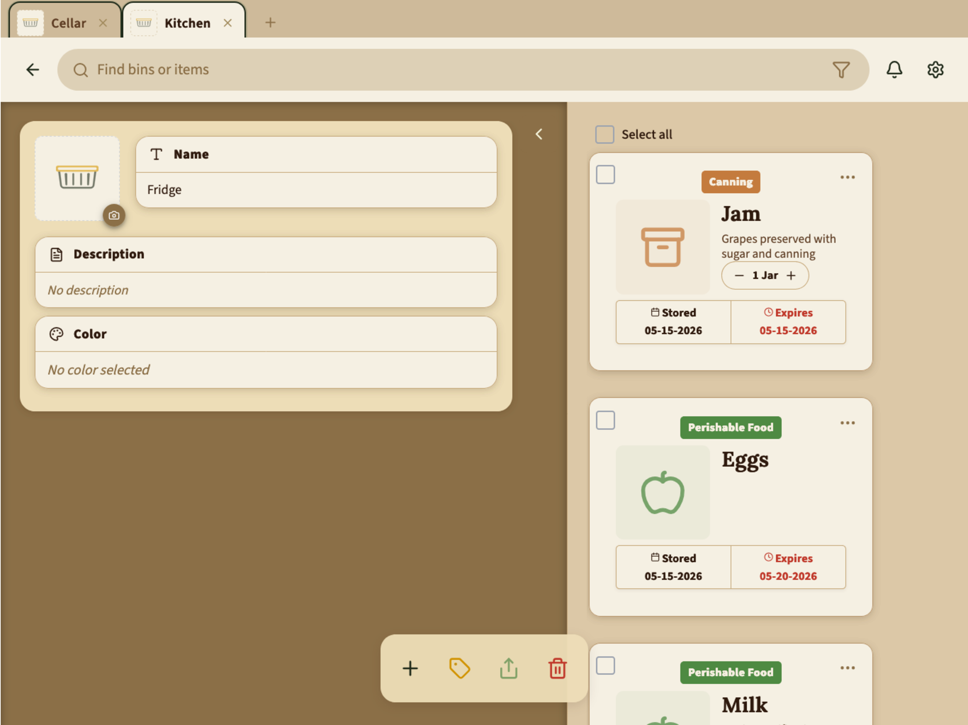This screenshot has width=968, height=725.
Task: Click the Fridge bin basket image
Action: [77, 178]
